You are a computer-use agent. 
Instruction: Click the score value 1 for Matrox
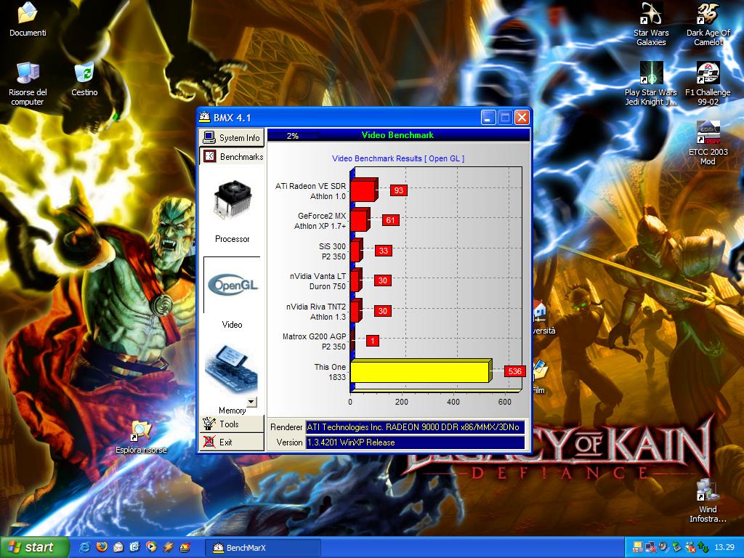pyautogui.click(x=373, y=341)
